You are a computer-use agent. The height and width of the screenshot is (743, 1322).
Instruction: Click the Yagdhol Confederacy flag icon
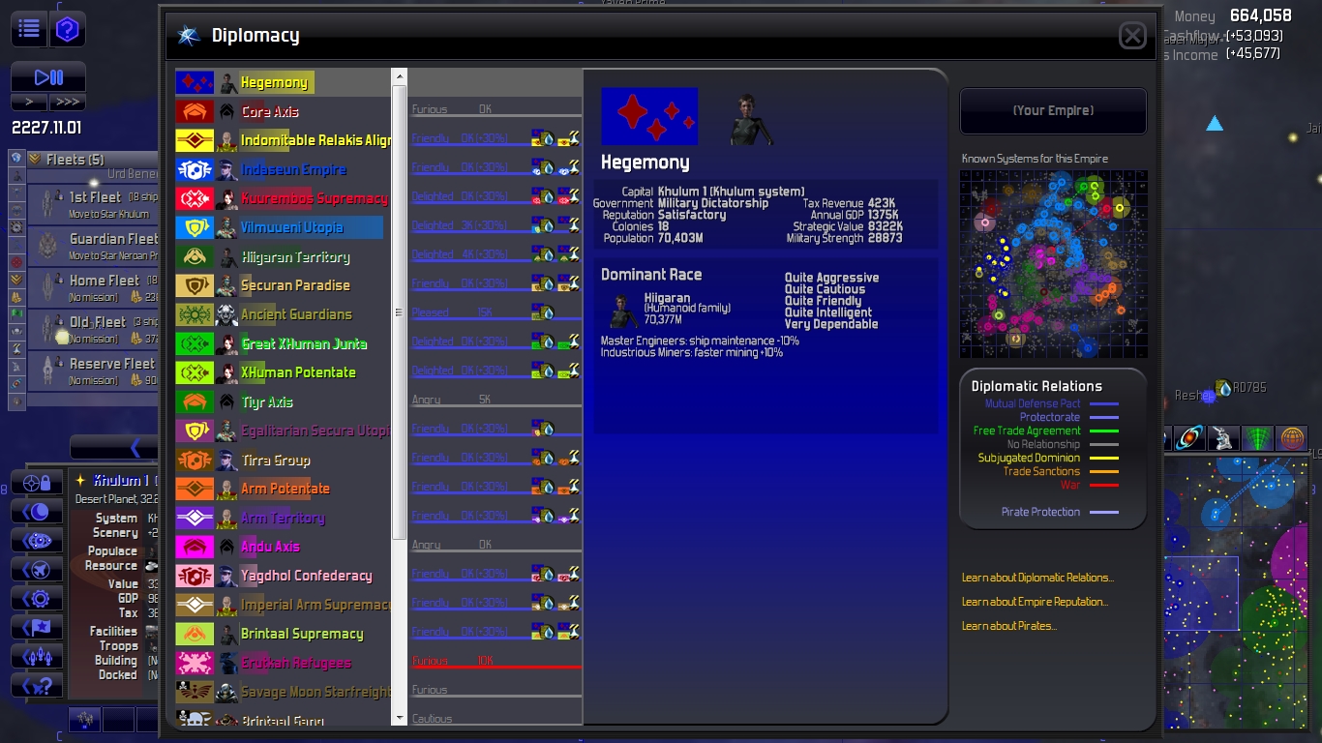195,577
